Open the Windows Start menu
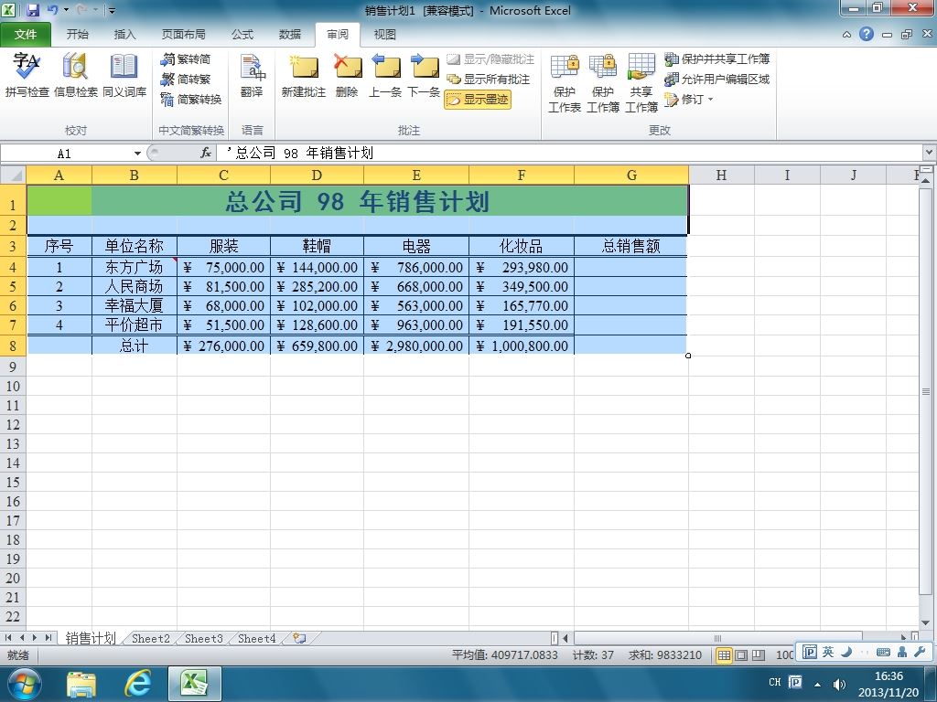 coord(24,684)
